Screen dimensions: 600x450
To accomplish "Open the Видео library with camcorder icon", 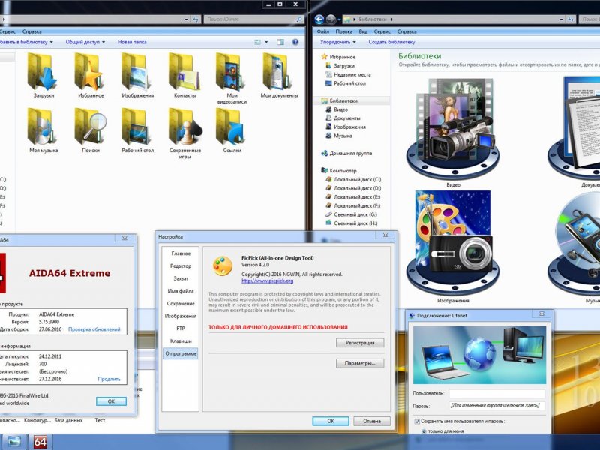I will click(x=453, y=132).
